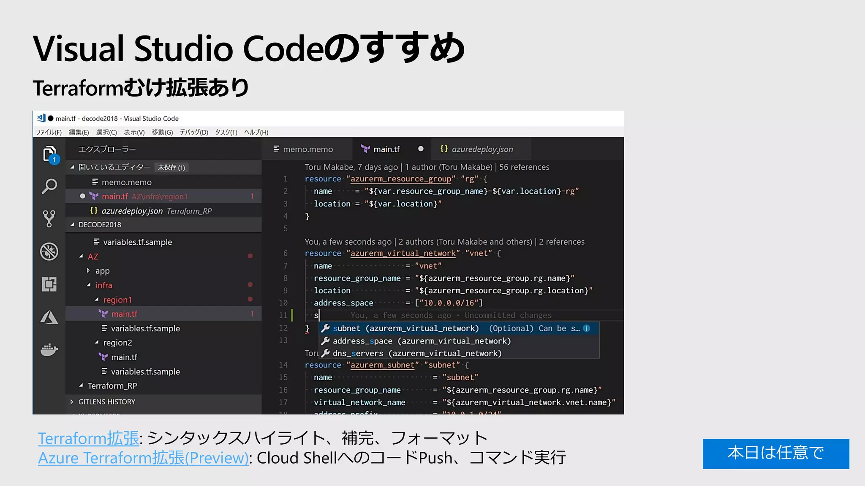This screenshot has height=486, width=865.
Task: Collapse the Terraform_RP folder
Action: pos(163,386)
